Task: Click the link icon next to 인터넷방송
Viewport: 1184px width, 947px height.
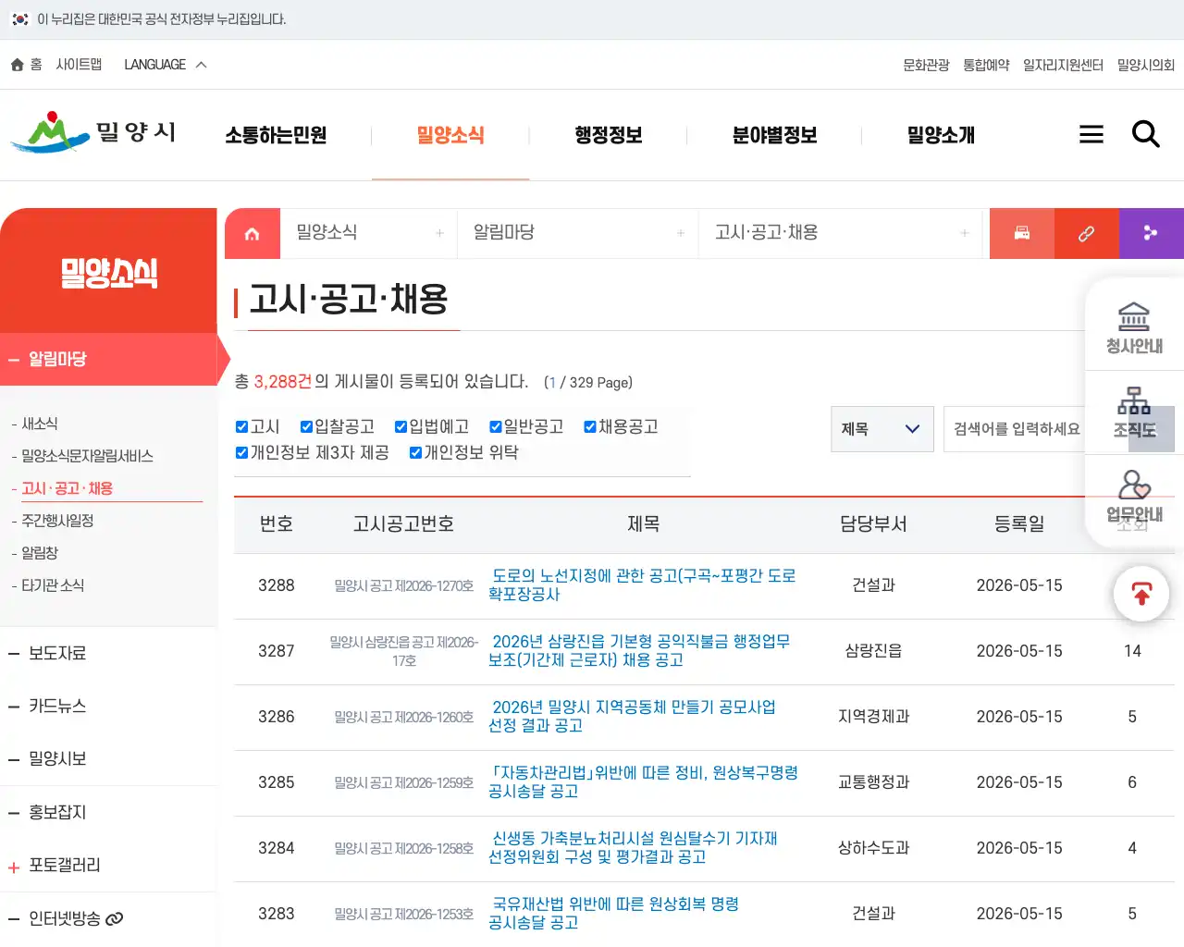Action: pos(115,919)
